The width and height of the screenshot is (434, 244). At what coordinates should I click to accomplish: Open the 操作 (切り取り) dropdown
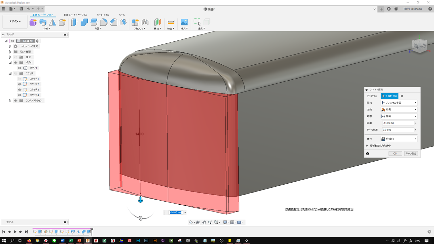399,139
